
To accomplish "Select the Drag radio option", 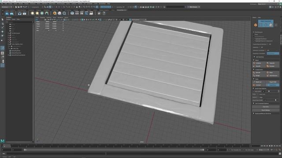I will pos(254,34).
